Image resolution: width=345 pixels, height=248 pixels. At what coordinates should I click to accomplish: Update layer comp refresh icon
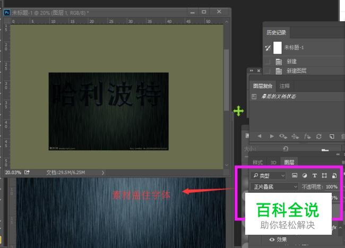click(319, 136)
